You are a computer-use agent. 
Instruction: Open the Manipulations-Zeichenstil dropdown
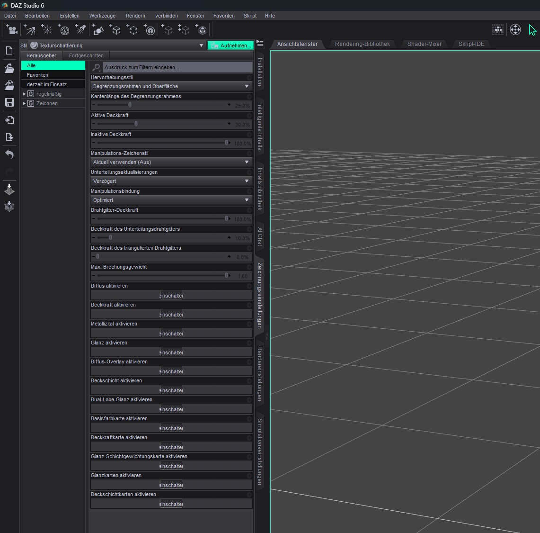[171, 162]
